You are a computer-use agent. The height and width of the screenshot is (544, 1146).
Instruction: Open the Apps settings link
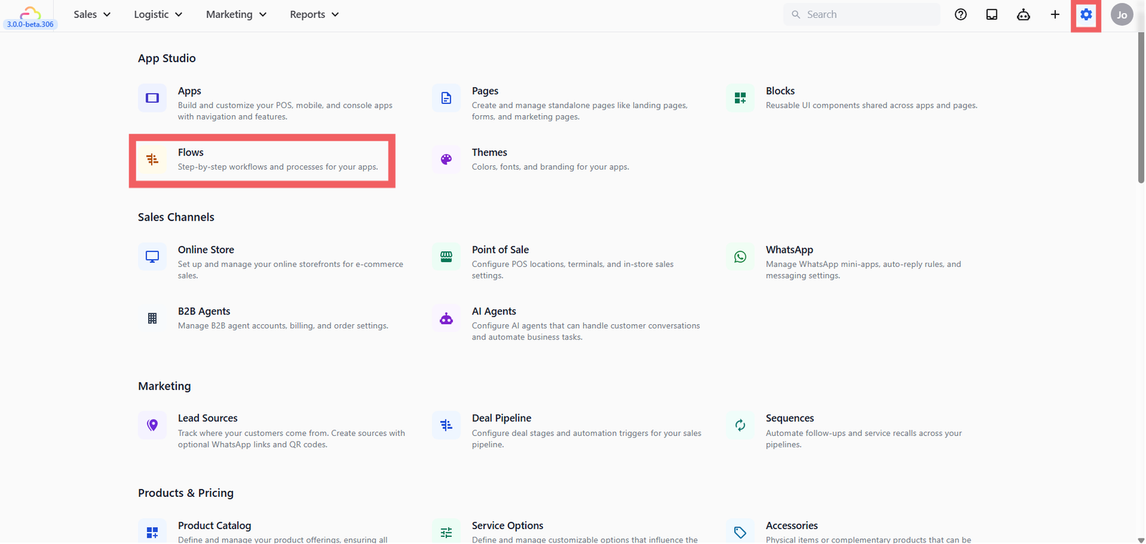point(189,91)
